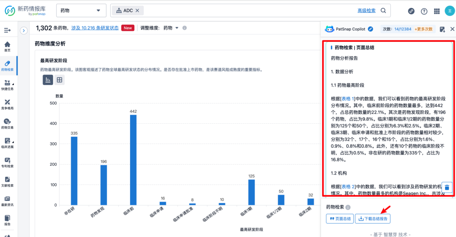456x237 pixels.
Task: Open the 高级检索 link
Action: tap(366, 11)
